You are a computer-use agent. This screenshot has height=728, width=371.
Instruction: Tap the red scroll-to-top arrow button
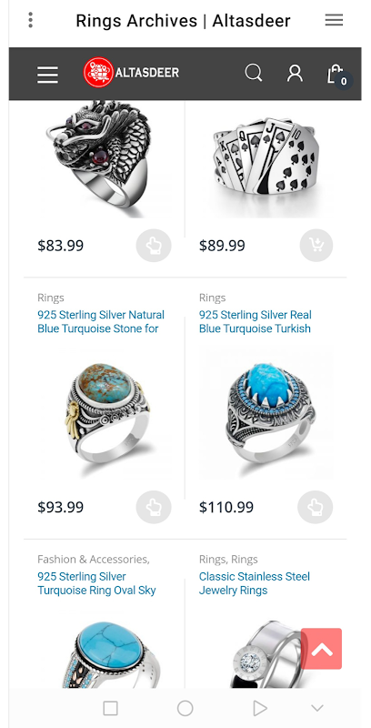pos(321,649)
